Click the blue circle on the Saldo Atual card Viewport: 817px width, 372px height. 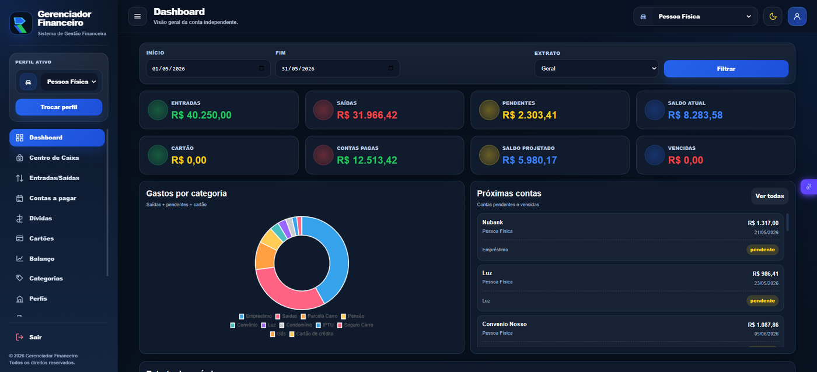tap(655, 110)
